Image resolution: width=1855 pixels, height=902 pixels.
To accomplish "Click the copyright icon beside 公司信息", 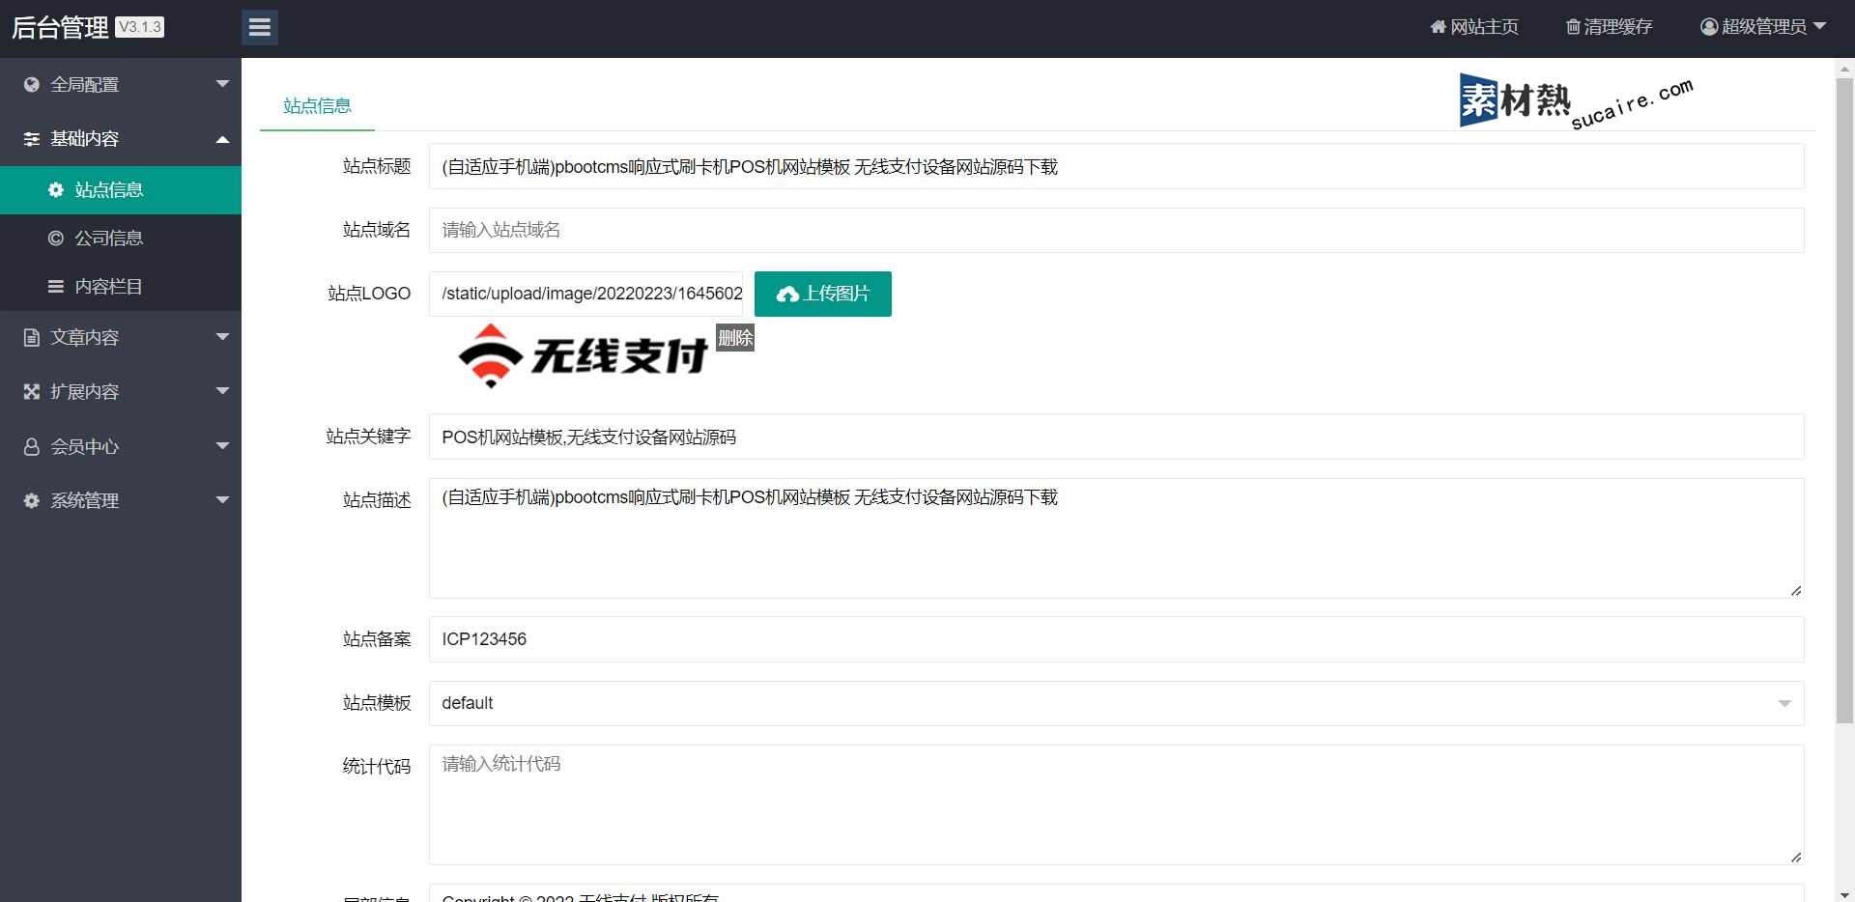I will click(x=56, y=239).
